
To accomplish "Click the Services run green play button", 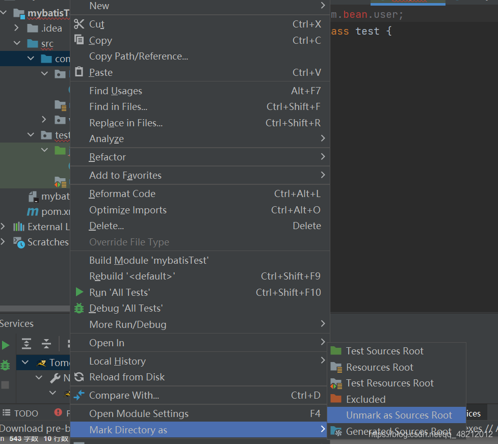I will coord(6,345).
